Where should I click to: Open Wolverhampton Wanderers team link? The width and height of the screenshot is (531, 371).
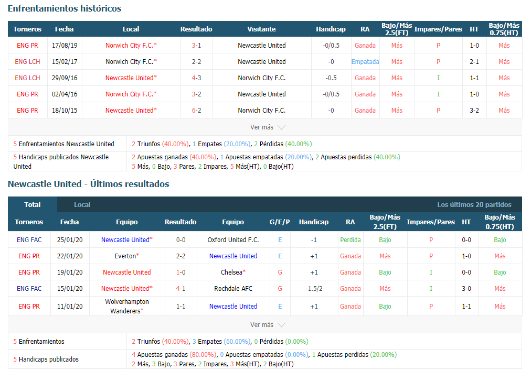point(126,306)
